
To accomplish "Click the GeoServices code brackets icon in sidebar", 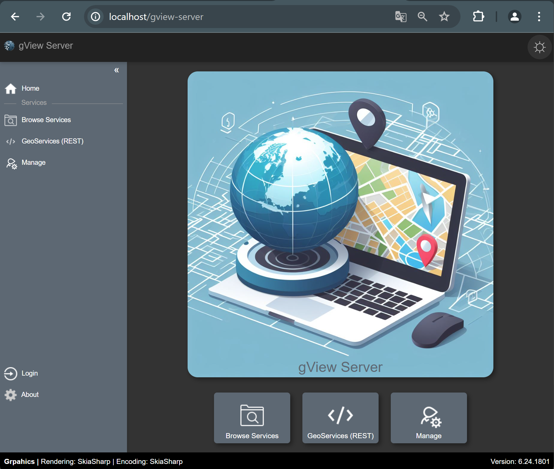I will pyautogui.click(x=10, y=141).
